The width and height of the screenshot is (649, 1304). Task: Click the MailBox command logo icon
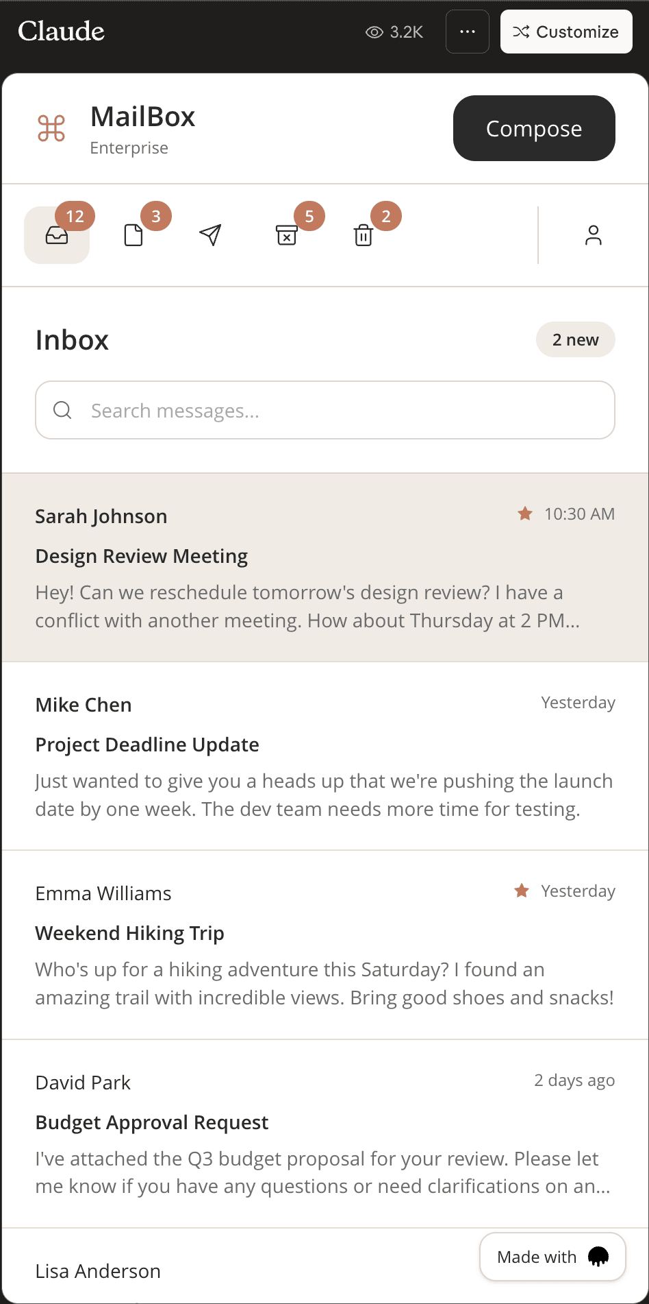tap(51, 128)
